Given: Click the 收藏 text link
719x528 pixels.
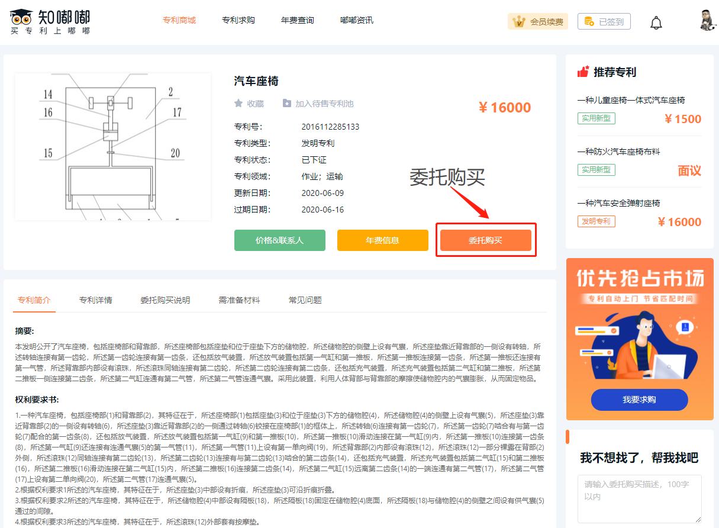Looking at the screenshot, I should pos(256,104).
